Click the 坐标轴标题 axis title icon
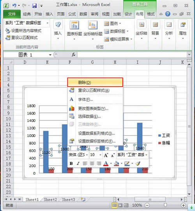The image size is (195, 211). pos(93,25)
